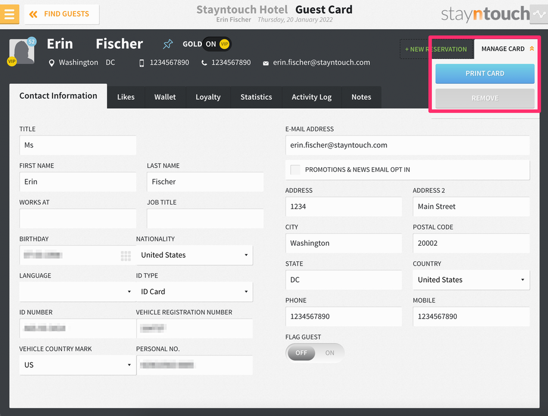This screenshot has width=548, height=416.
Task: Open the Vehicle Country Mark dropdown
Action: click(77, 365)
